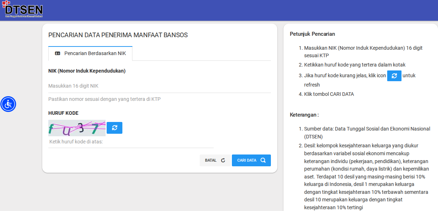Refresh captcha with the blue reload button

(115, 128)
